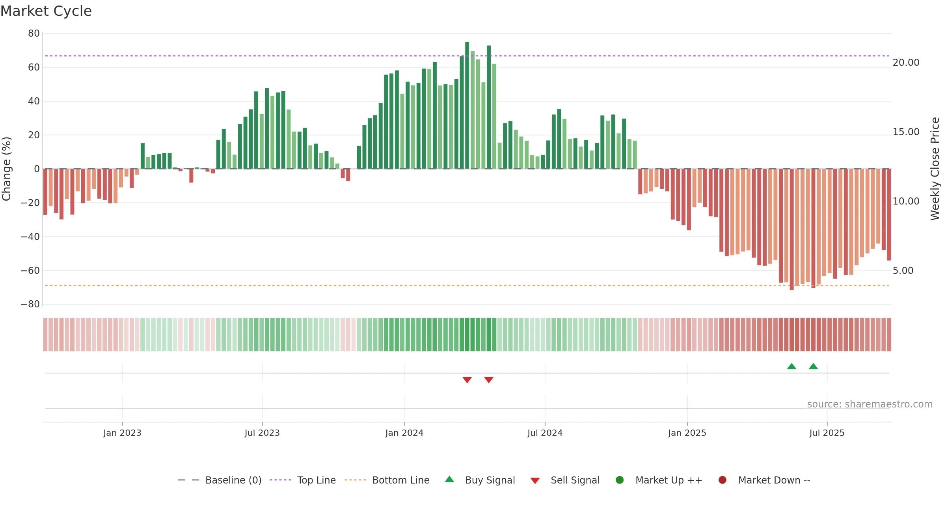Toggle the Buy Signal legend entry
This screenshot has width=946, height=532.
[x=480, y=480]
